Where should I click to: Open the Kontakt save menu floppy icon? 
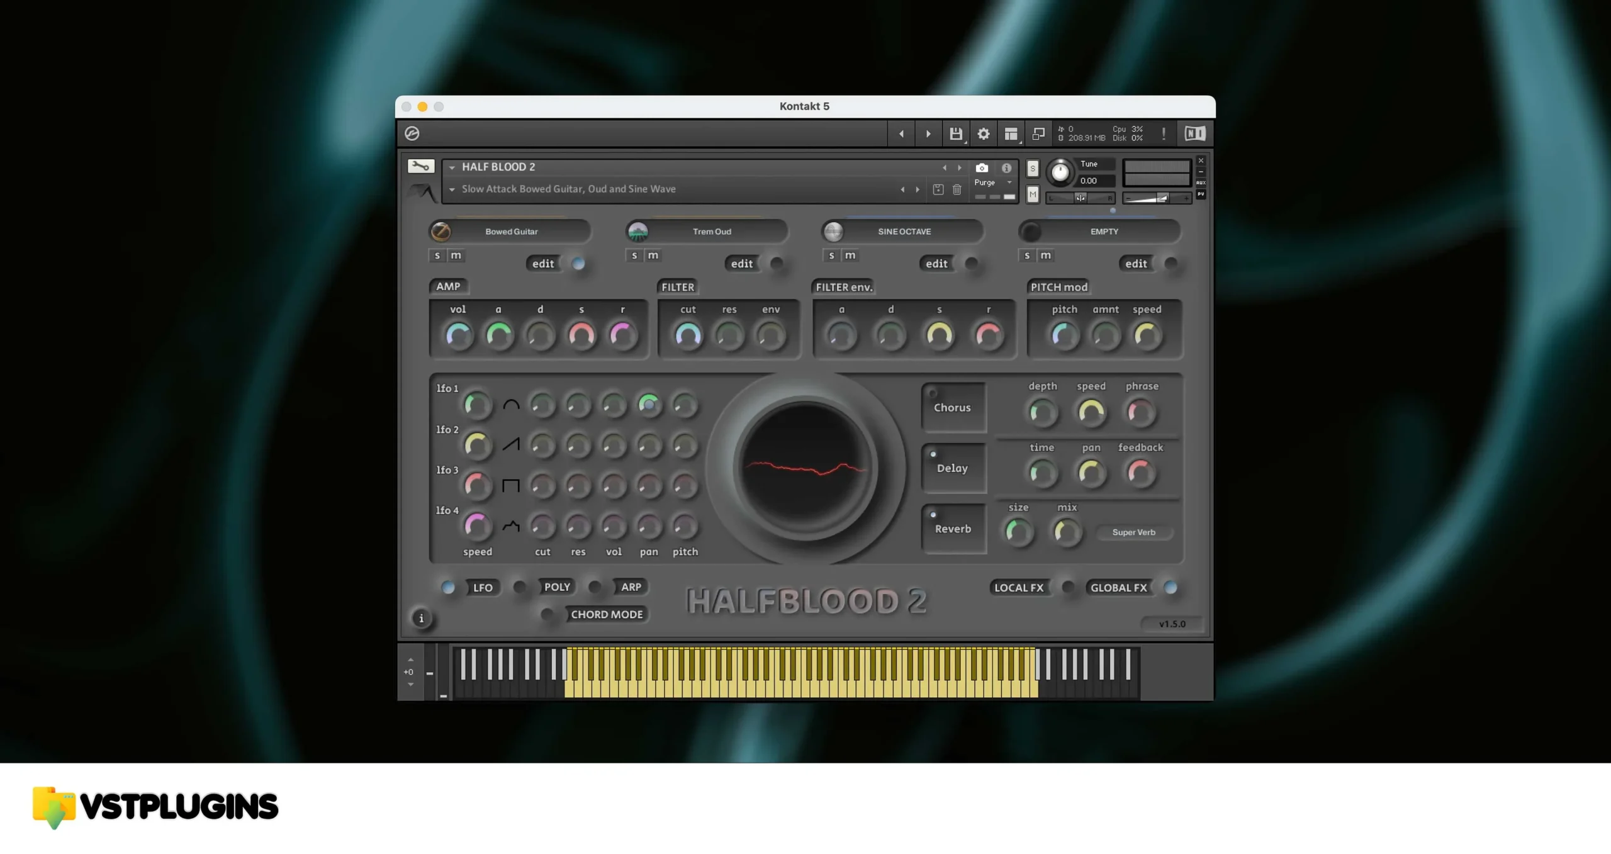tap(956, 133)
